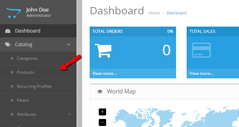Click the eye icon next to World Map
Viewport: 239px width, 127px height.
[100, 92]
